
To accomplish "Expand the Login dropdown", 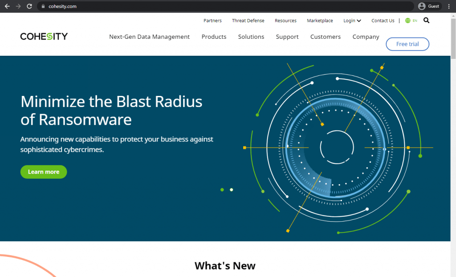I will (x=352, y=21).
